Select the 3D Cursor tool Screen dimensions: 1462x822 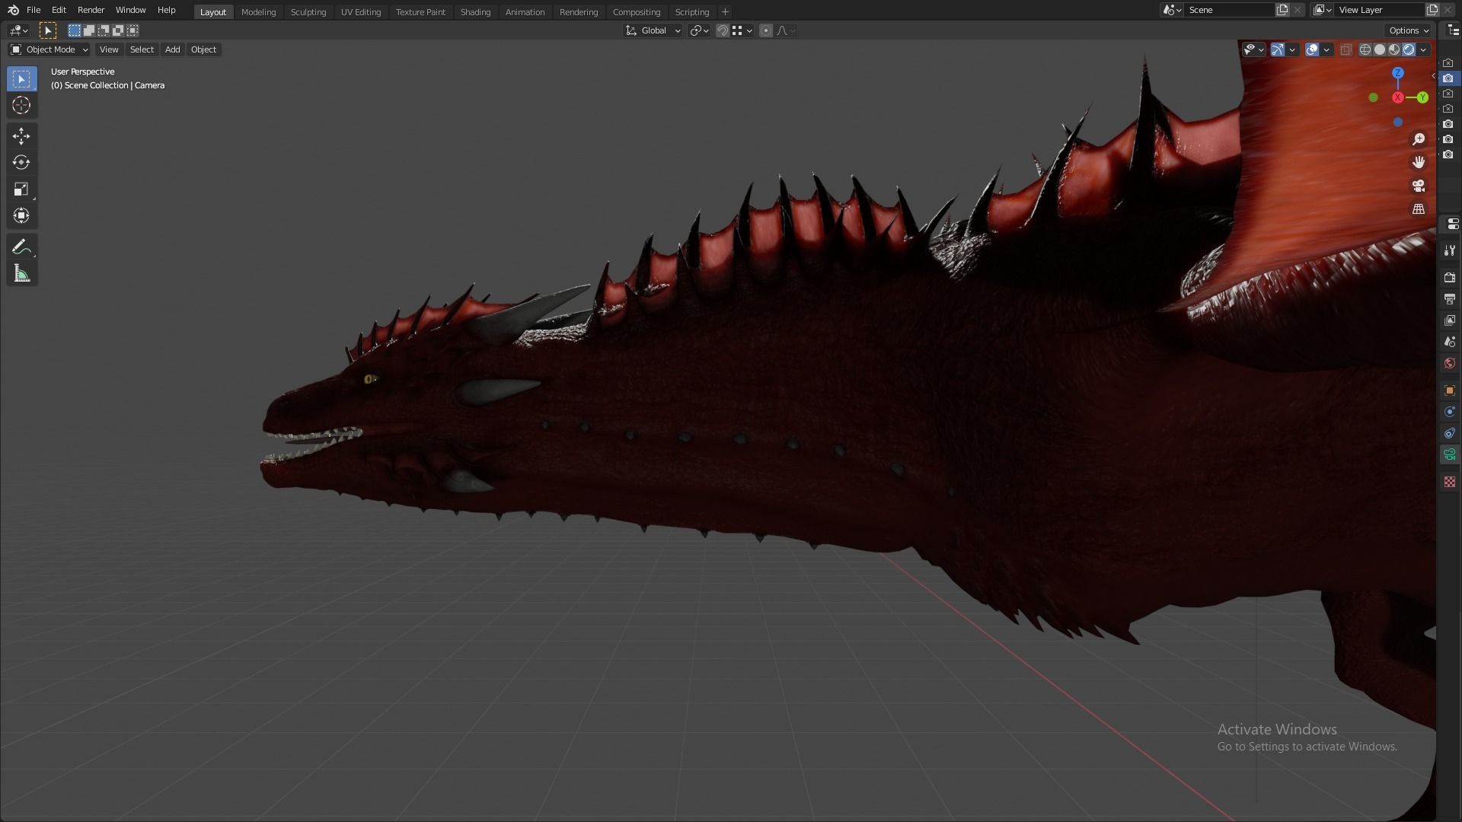[21, 105]
